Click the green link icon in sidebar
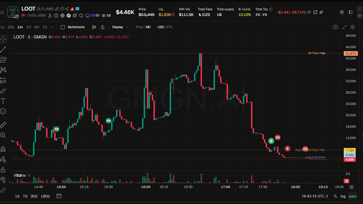The width and height of the screenshot is (363, 204). click(3, 190)
